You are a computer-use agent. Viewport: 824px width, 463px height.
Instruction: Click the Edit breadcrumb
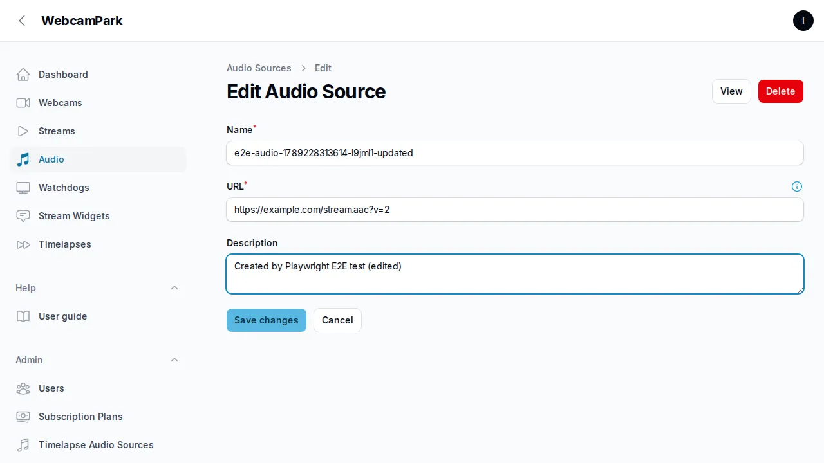pyautogui.click(x=323, y=68)
